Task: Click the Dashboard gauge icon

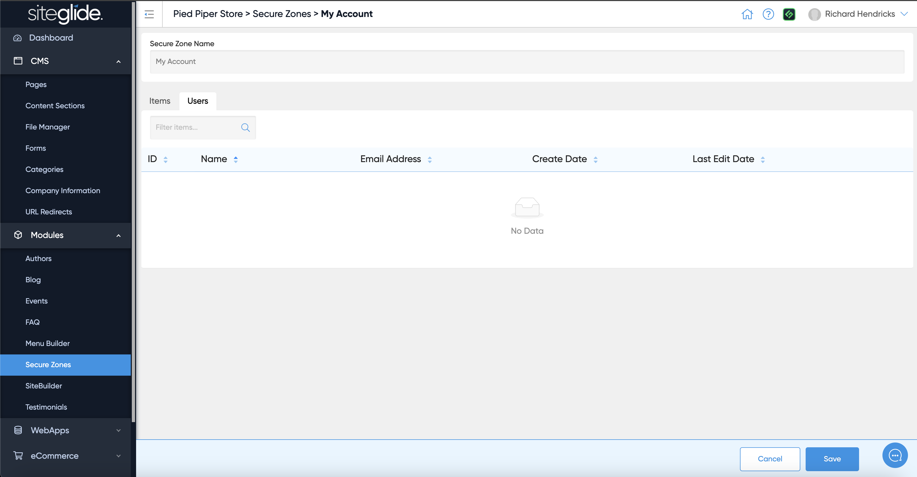Action: pos(18,38)
